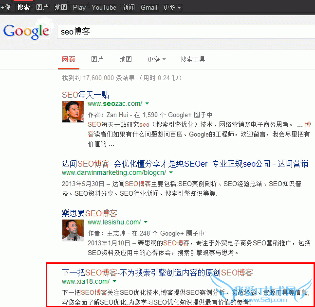Image resolution: width=315 pixels, height=307 pixels.
Task: Open 王志炜 author link
Action: (116, 233)
